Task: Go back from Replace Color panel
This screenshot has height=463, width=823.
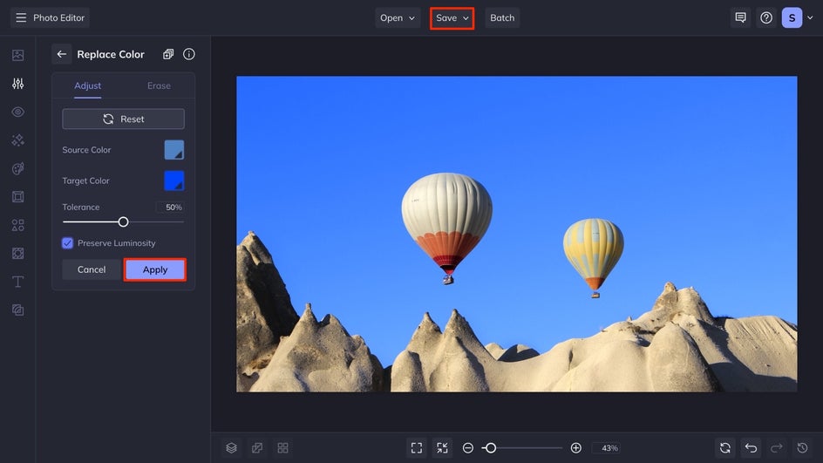Action: (x=61, y=54)
